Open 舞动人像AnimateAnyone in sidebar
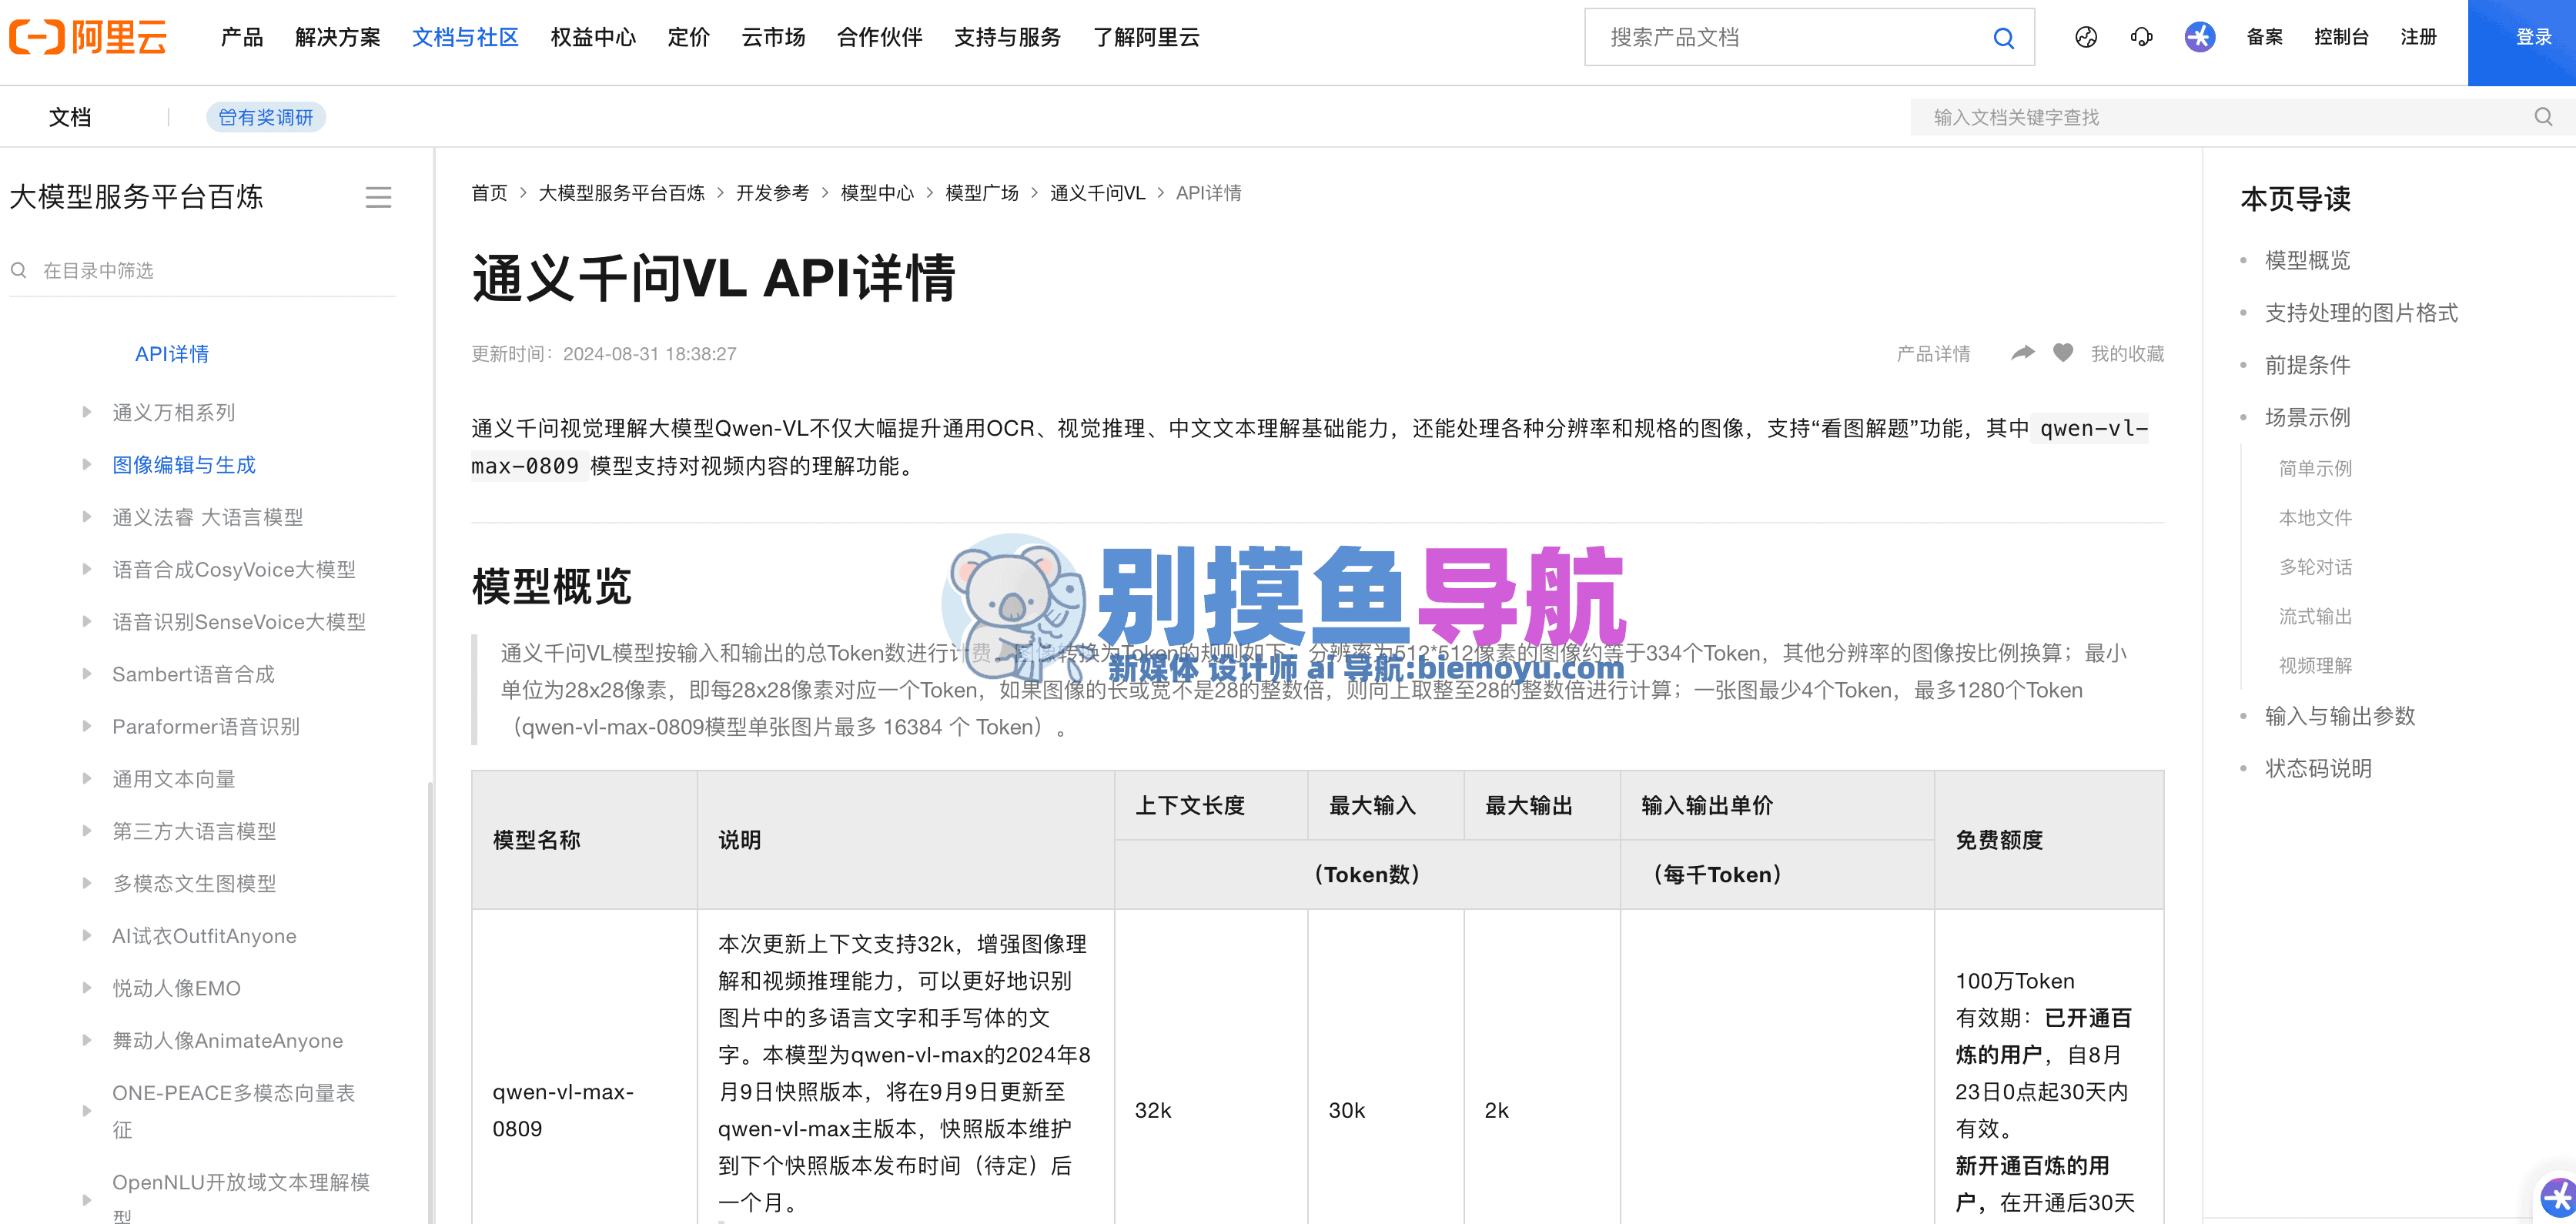This screenshot has height=1224, width=2576. pos(227,1040)
